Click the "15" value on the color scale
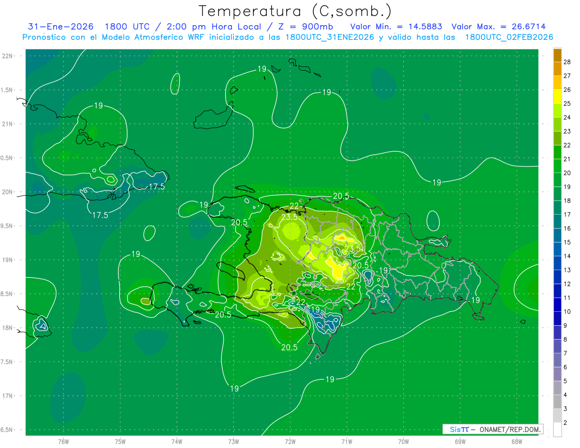 pos(567,242)
